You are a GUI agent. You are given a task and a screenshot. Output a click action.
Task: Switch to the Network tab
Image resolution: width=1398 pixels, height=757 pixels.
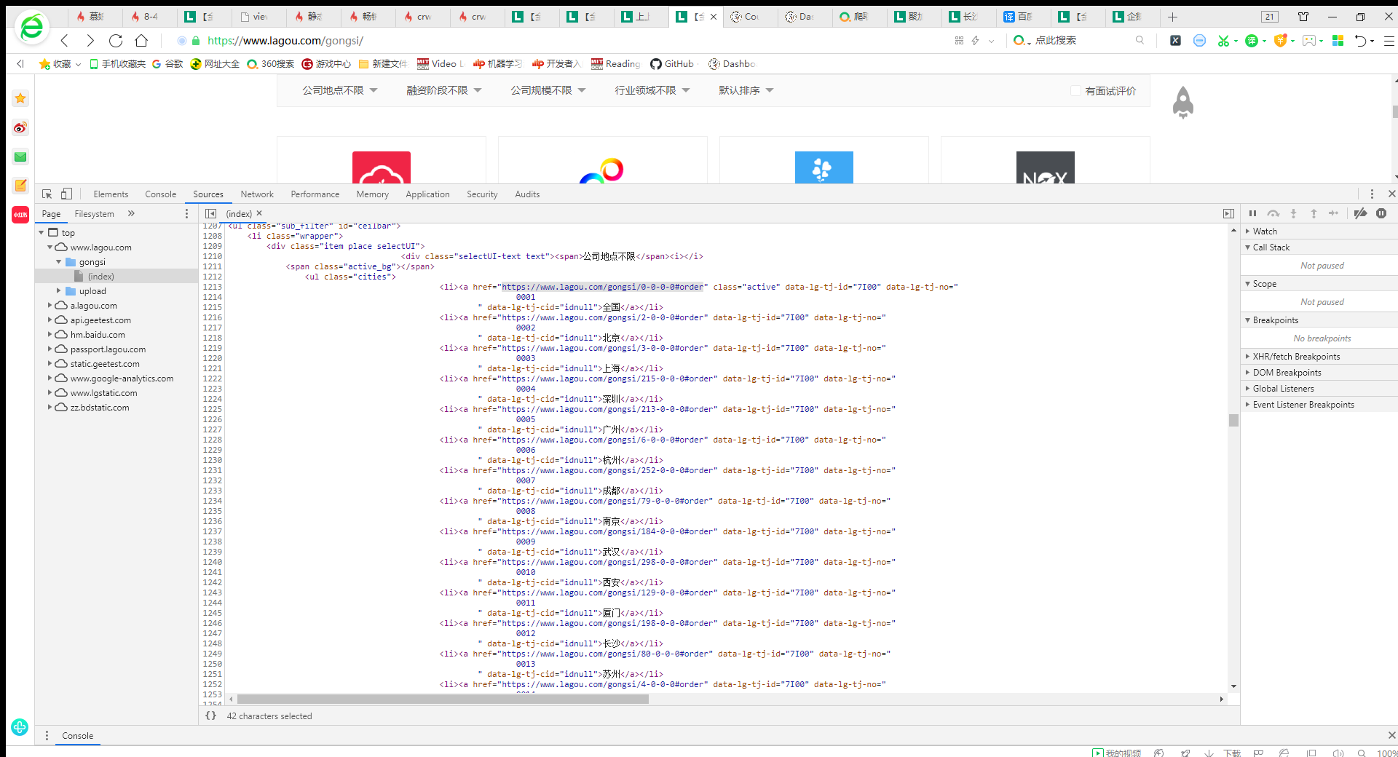point(257,194)
